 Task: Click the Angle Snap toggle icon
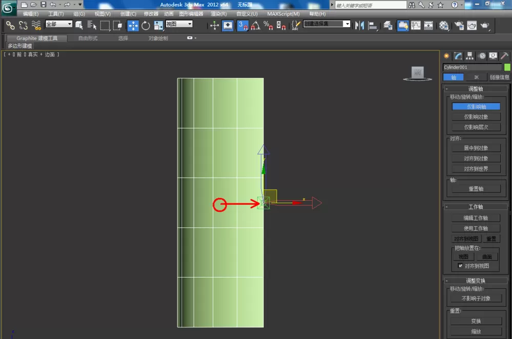click(x=256, y=26)
